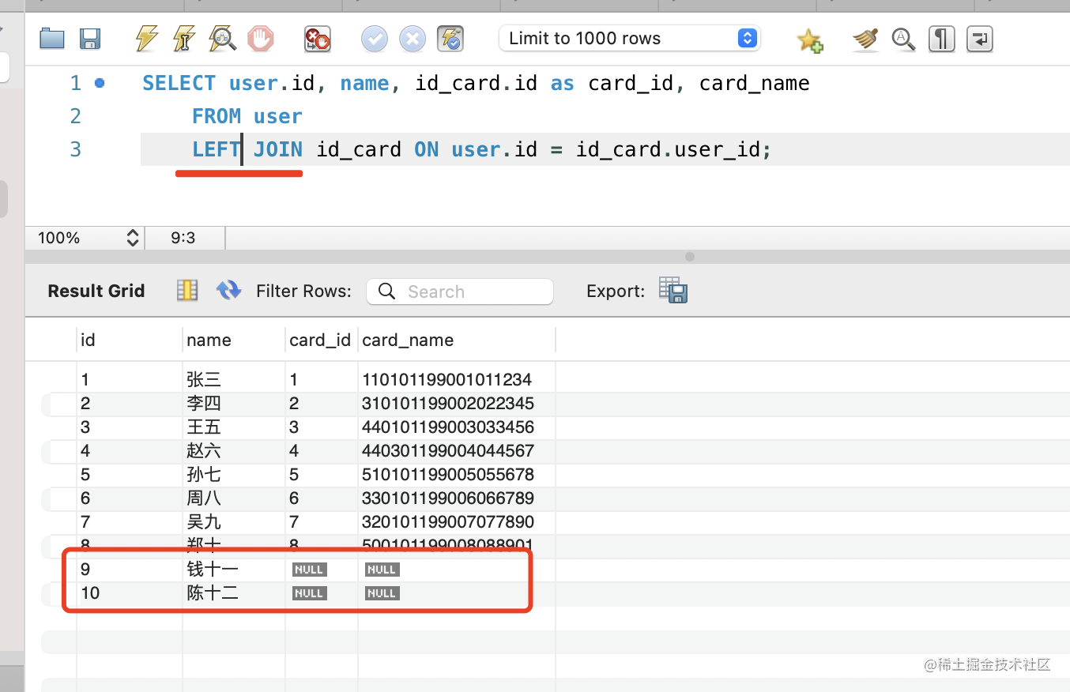The height and width of the screenshot is (692, 1070).
Task: Execute statement under cursor (lightning with cursor)
Action: pyautogui.click(x=184, y=39)
